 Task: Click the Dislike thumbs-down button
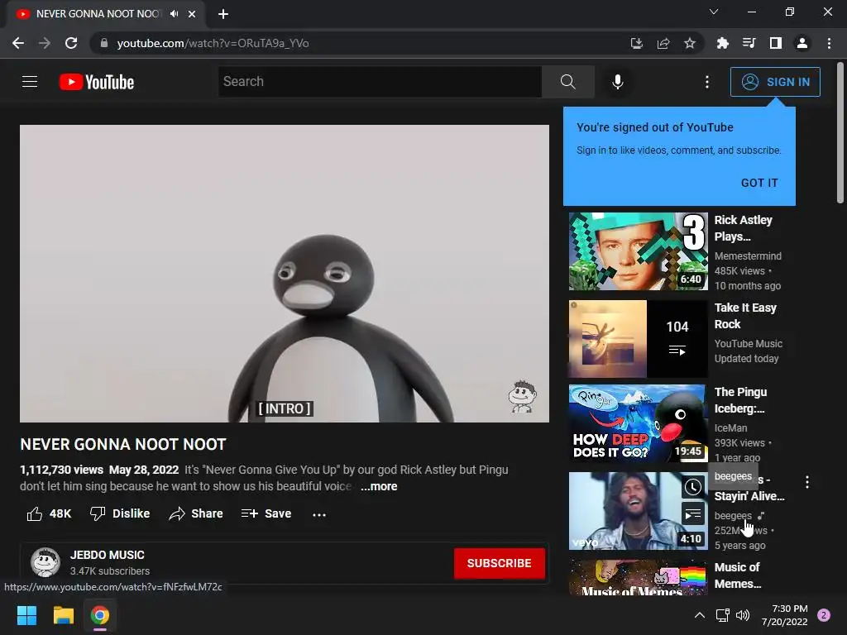(120, 513)
